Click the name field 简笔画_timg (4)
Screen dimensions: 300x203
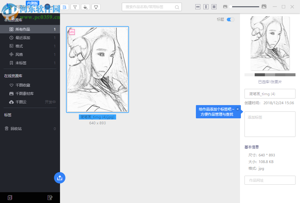270,94
